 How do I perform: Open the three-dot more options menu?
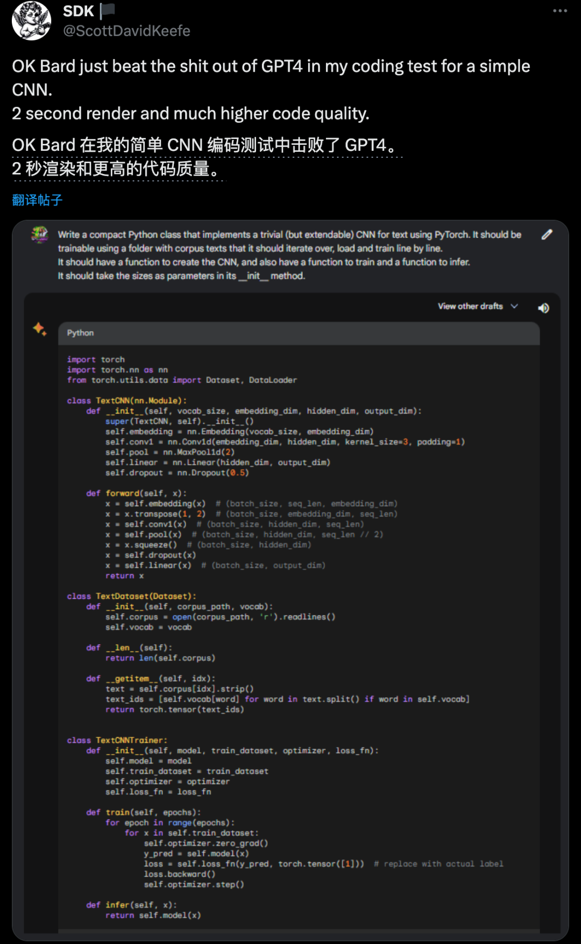(560, 11)
